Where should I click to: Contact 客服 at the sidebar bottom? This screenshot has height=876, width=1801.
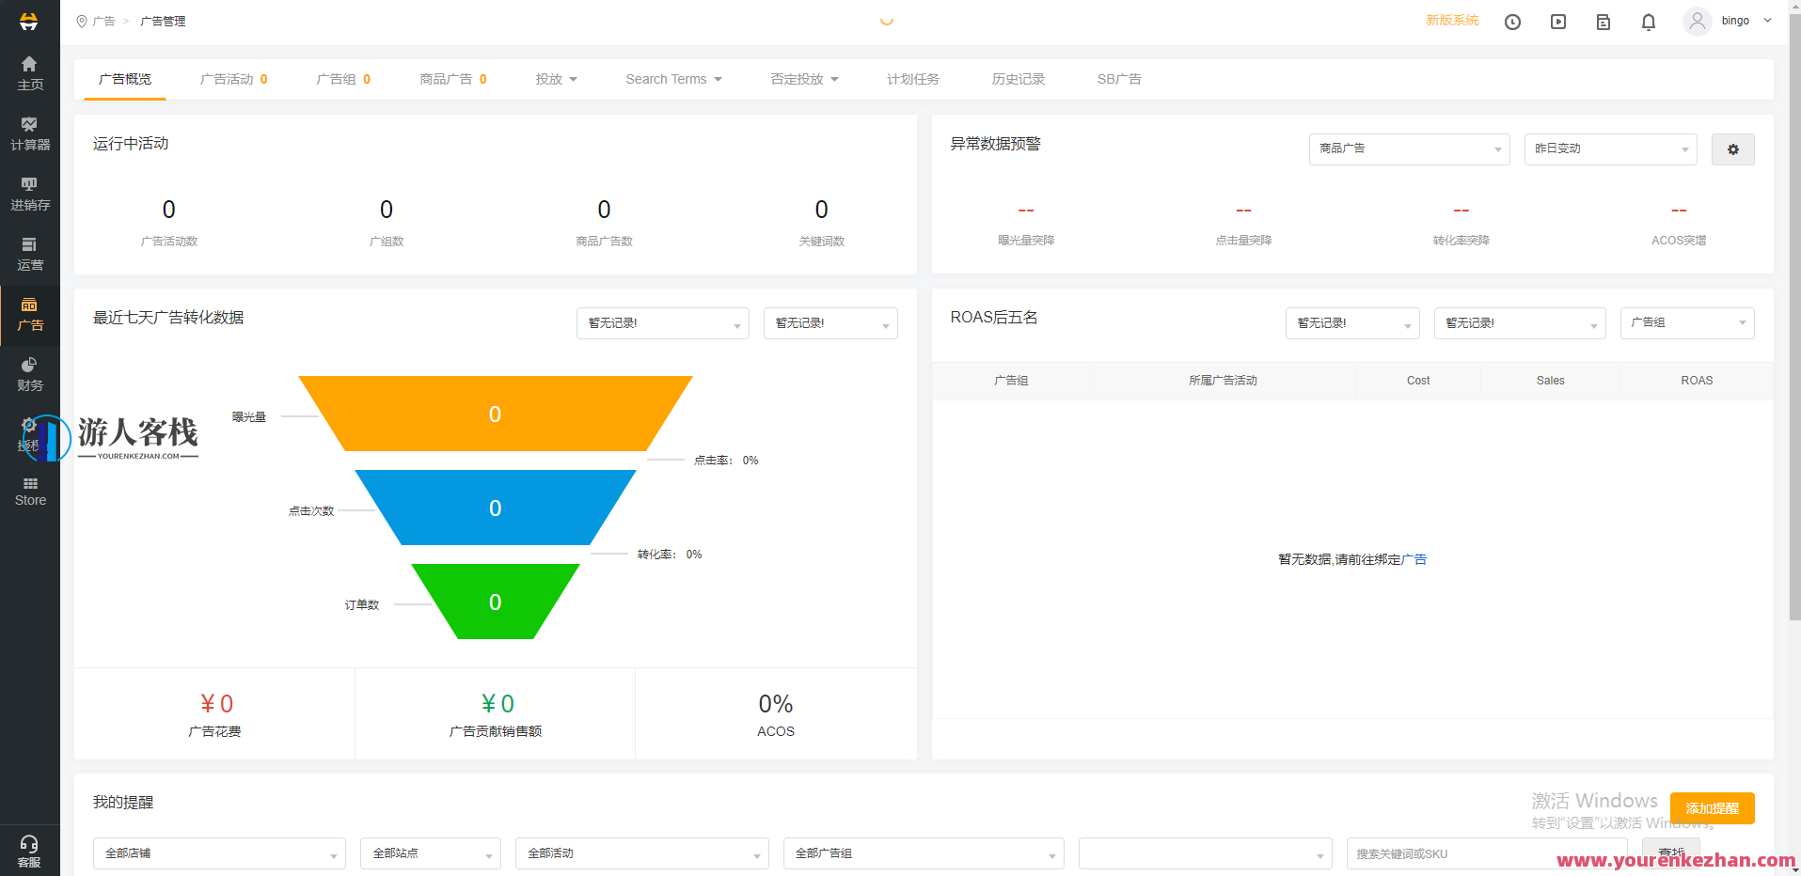(29, 849)
